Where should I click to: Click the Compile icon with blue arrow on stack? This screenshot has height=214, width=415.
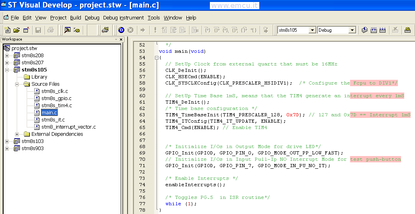[x=364, y=30]
